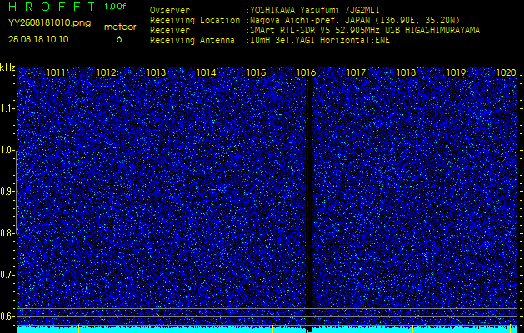Click the 1017 time tick label
The height and width of the screenshot is (333, 524).
pyautogui.click(x=357, y=72)
